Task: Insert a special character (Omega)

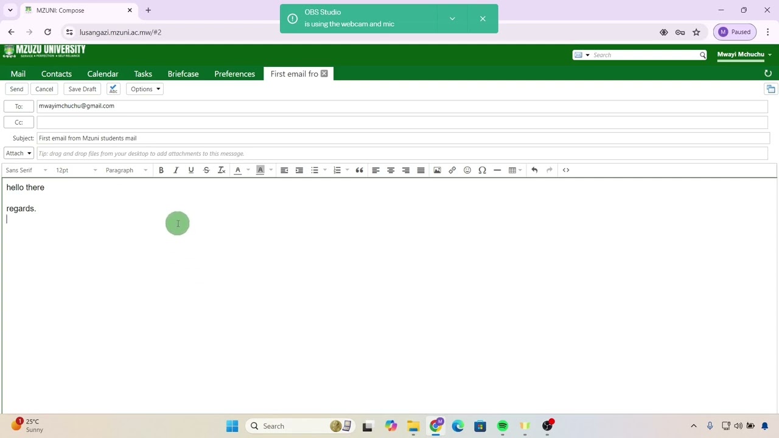Action: (x=482, y=170)
